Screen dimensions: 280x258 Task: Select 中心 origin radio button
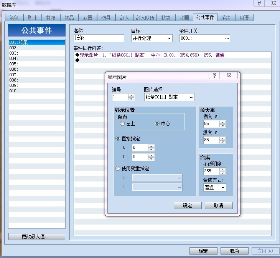[157, 123]
